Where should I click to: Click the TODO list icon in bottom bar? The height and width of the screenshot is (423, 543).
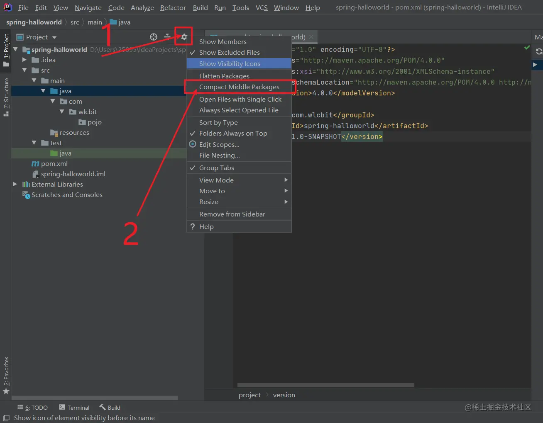(x=20, y=408)
